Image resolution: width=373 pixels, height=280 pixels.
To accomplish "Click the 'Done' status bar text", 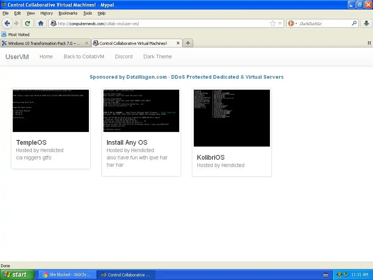I will point(5,266).
